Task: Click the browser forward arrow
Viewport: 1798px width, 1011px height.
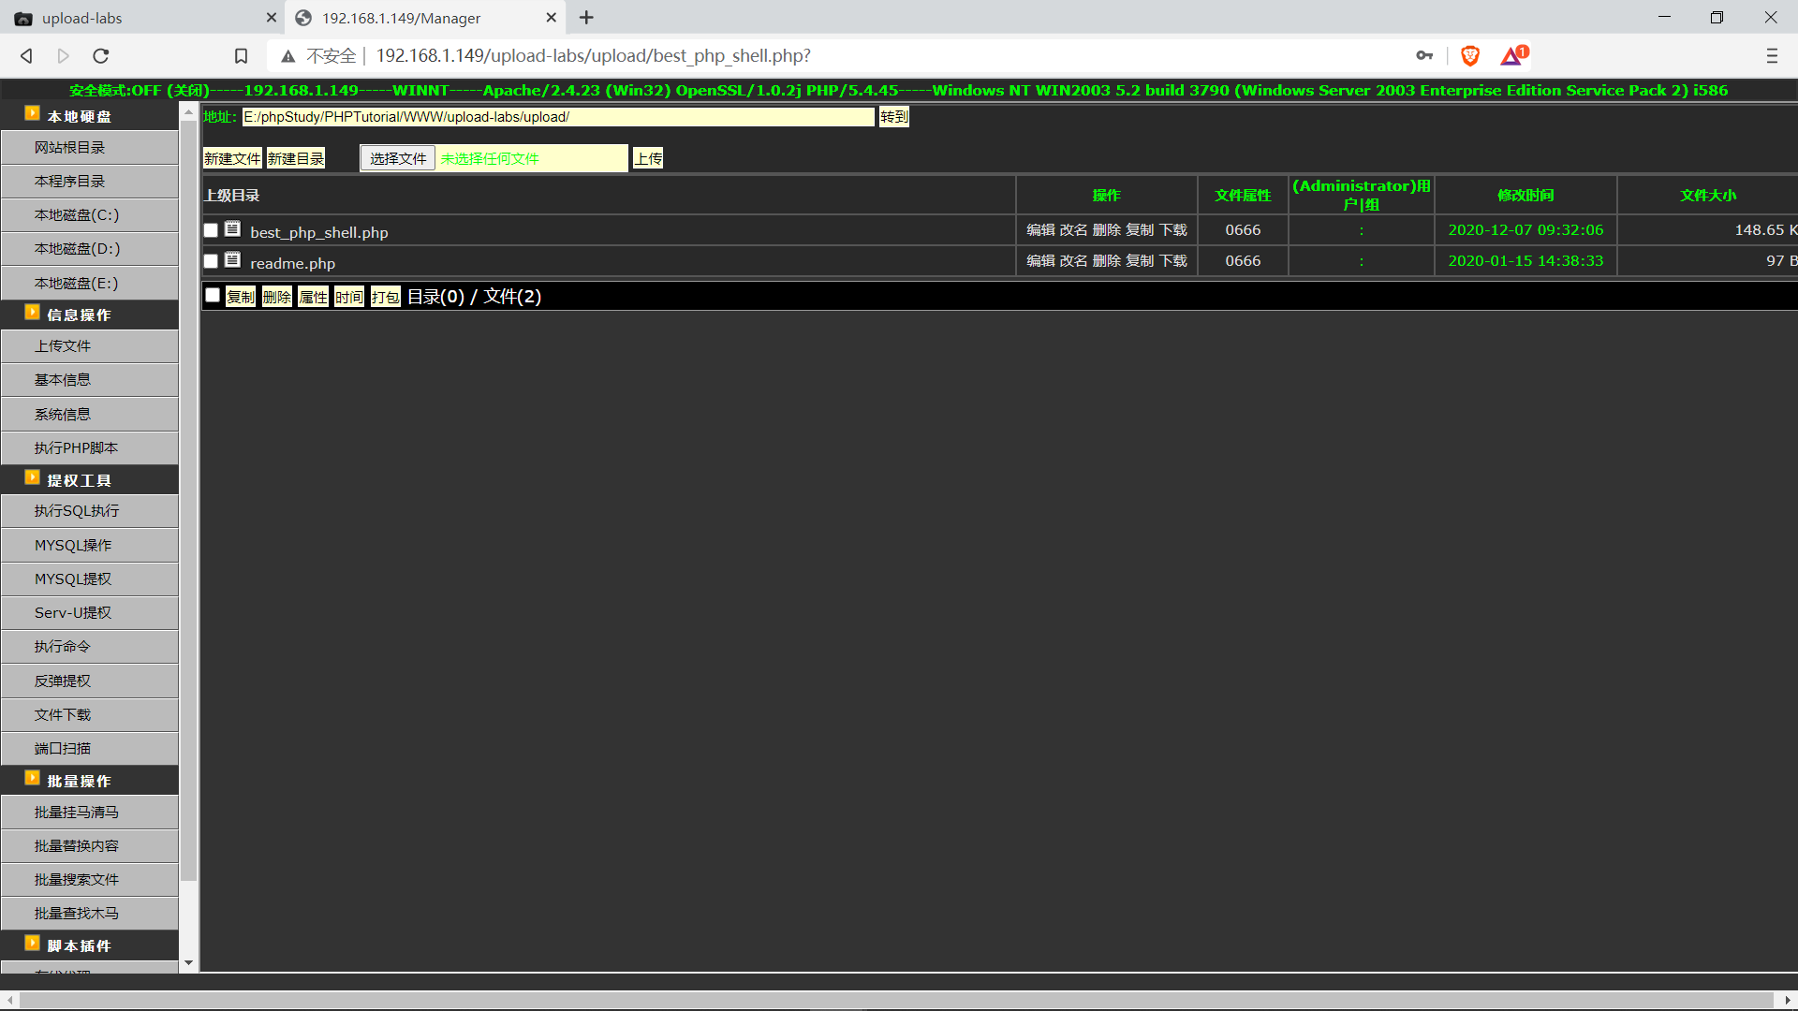Action: [64, 56]
